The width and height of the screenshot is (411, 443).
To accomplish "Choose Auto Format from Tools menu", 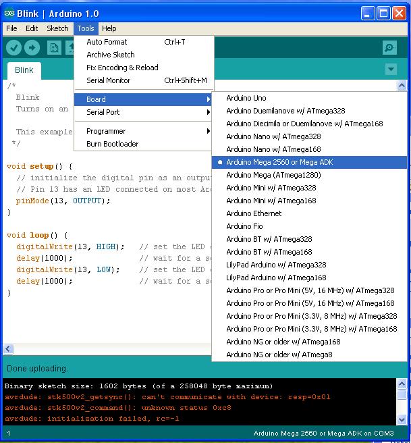I will 142,42.
